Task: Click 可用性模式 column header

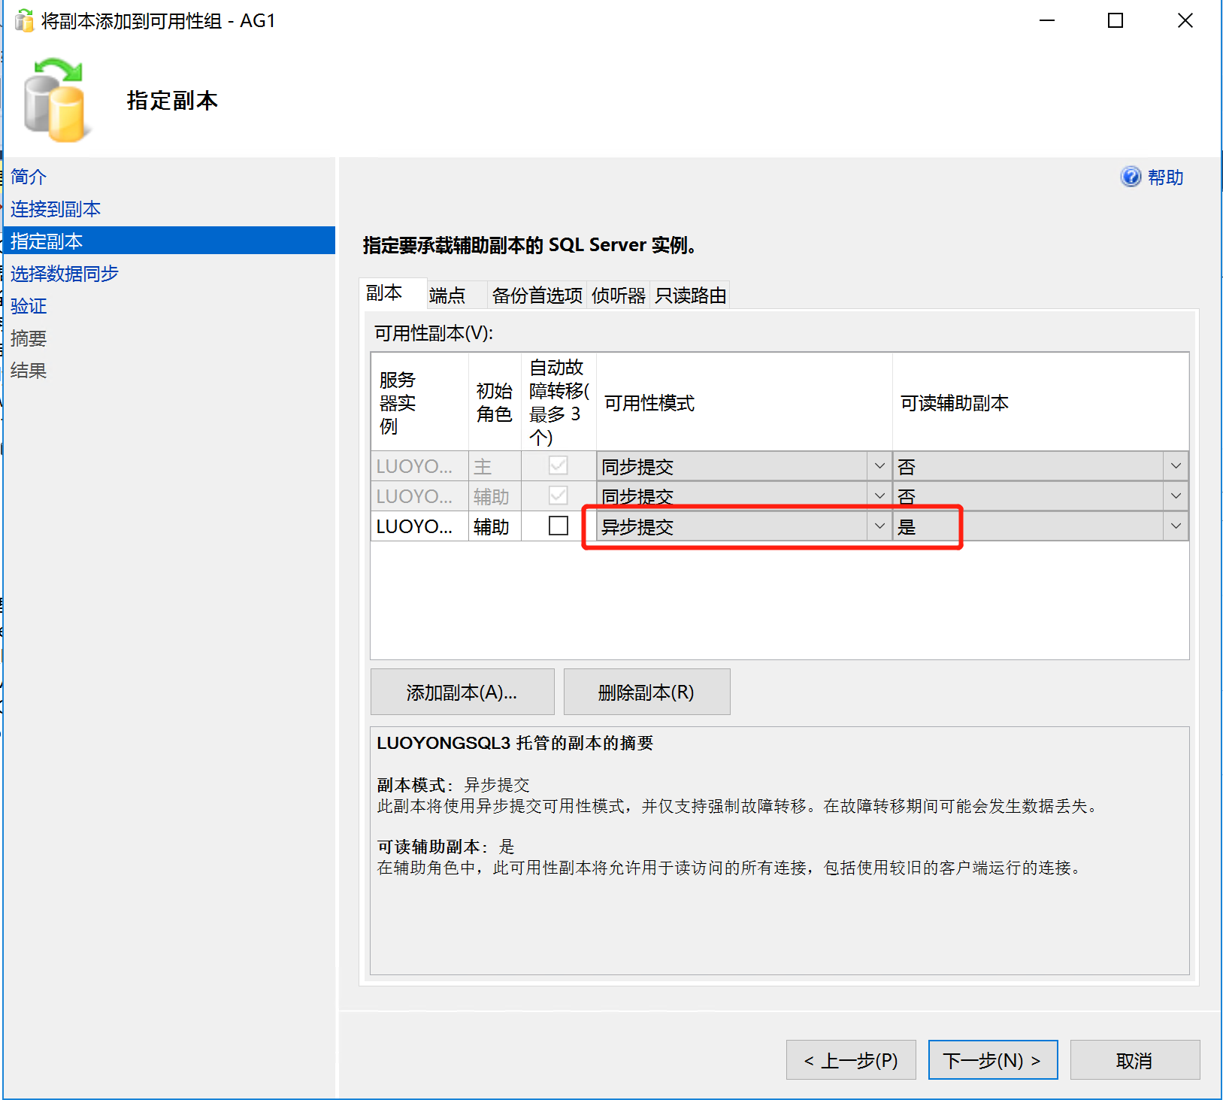Action: click(x=744, y=402)
